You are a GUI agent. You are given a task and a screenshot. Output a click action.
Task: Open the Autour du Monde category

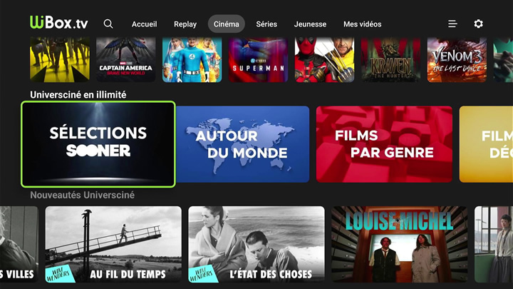pos(243,144)
